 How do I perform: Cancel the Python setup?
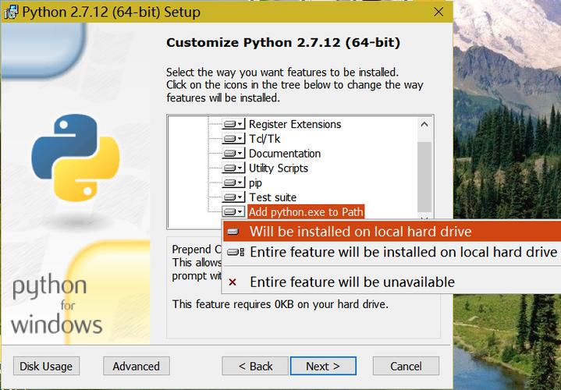click(x=406, y=366)
